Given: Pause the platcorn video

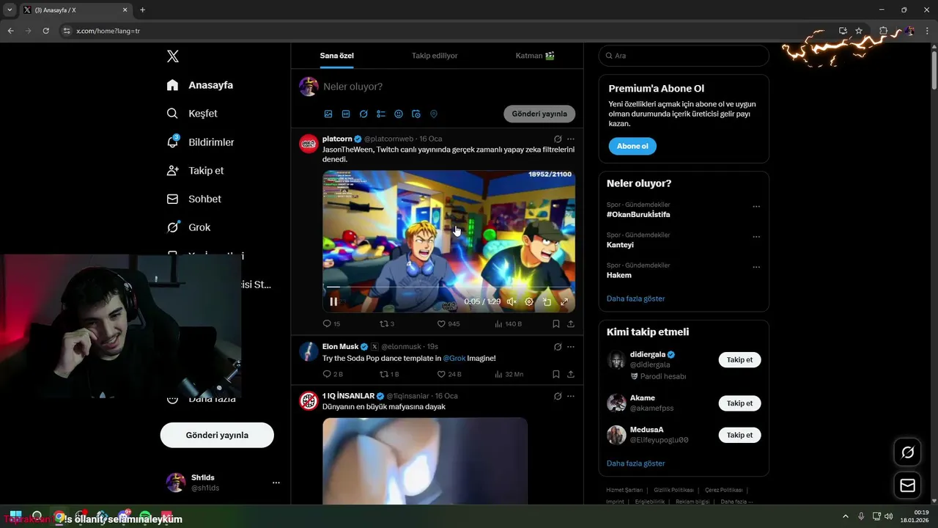Looking at the screenshot, I should click(x=333, y=301).
